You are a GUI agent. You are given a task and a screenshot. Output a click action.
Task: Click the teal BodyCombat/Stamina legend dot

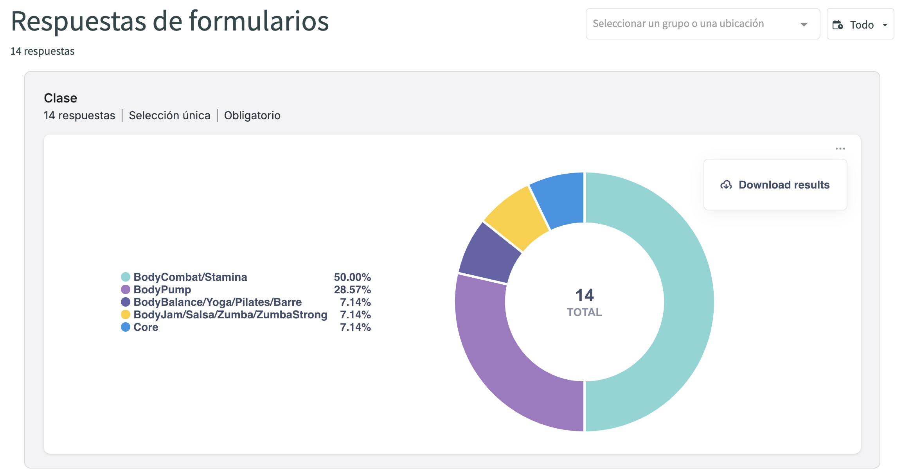click(x=125, y=277)
